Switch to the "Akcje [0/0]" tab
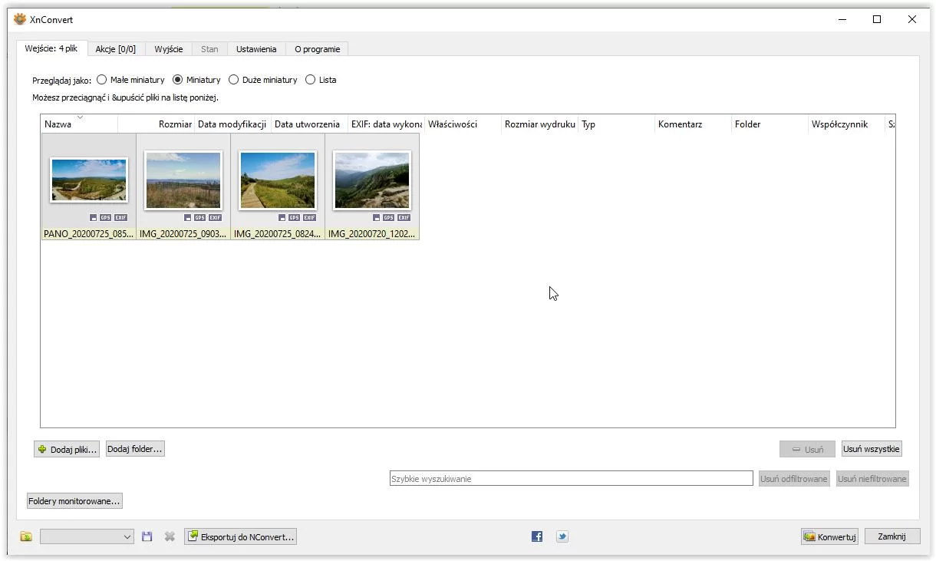The image size is (936, 561). pos(115,49)
